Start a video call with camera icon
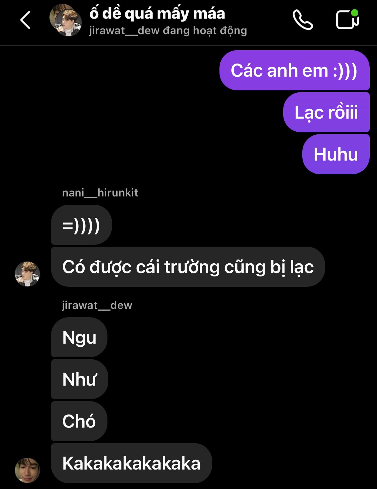Viewport: 377px width, 489px height. (348, 19)
